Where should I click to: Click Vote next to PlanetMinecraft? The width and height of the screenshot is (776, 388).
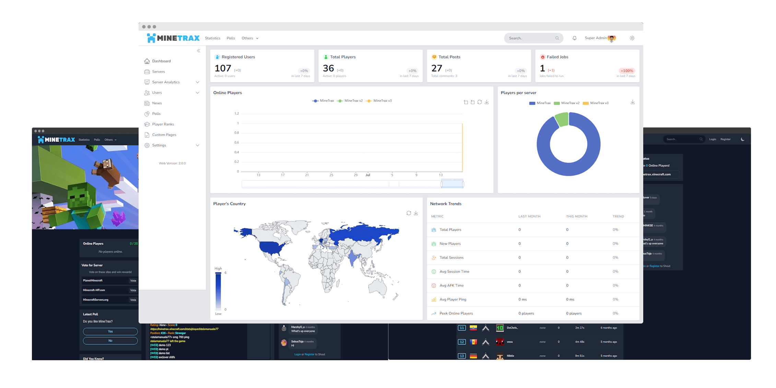[133, 280]
